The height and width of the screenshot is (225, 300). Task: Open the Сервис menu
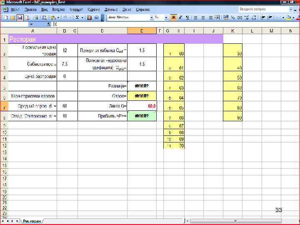[94, 9]
